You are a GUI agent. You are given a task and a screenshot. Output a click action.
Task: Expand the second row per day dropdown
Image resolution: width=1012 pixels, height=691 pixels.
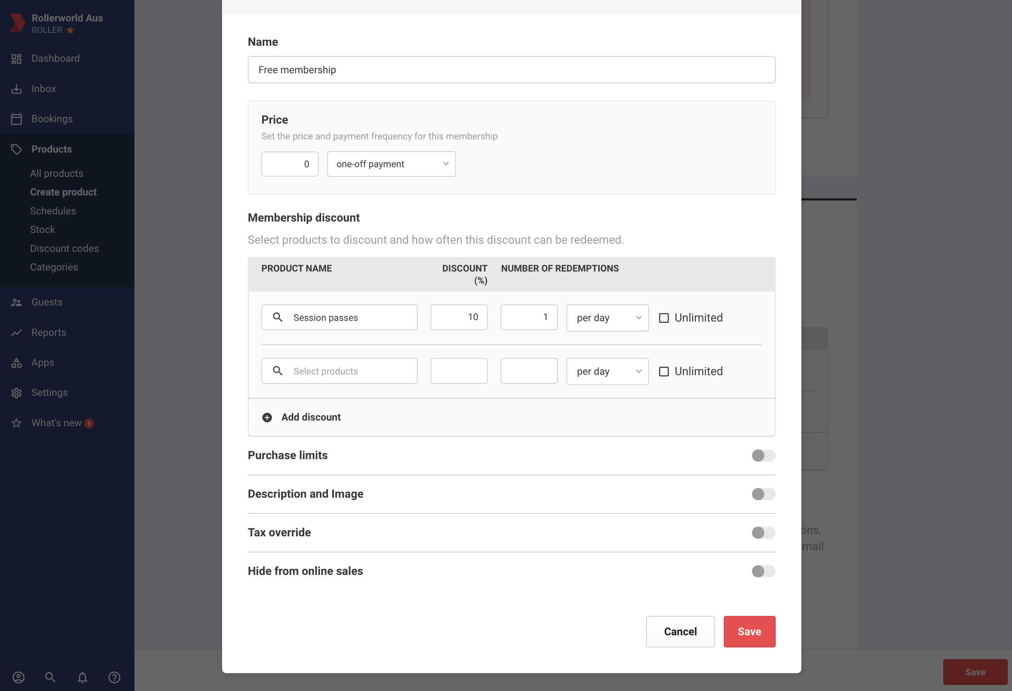click(x=608, y=371)
